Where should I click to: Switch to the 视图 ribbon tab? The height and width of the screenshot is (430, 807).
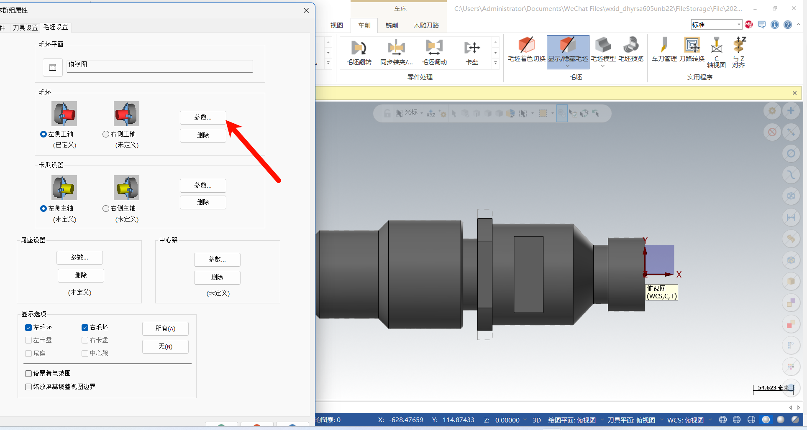(x=337, y=25)
